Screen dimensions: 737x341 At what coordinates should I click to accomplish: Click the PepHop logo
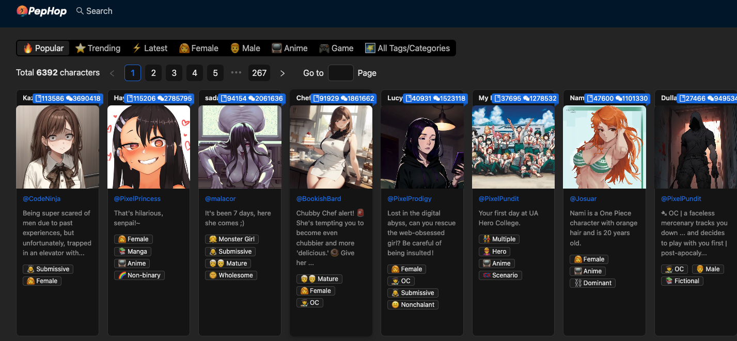coord(42,11)
